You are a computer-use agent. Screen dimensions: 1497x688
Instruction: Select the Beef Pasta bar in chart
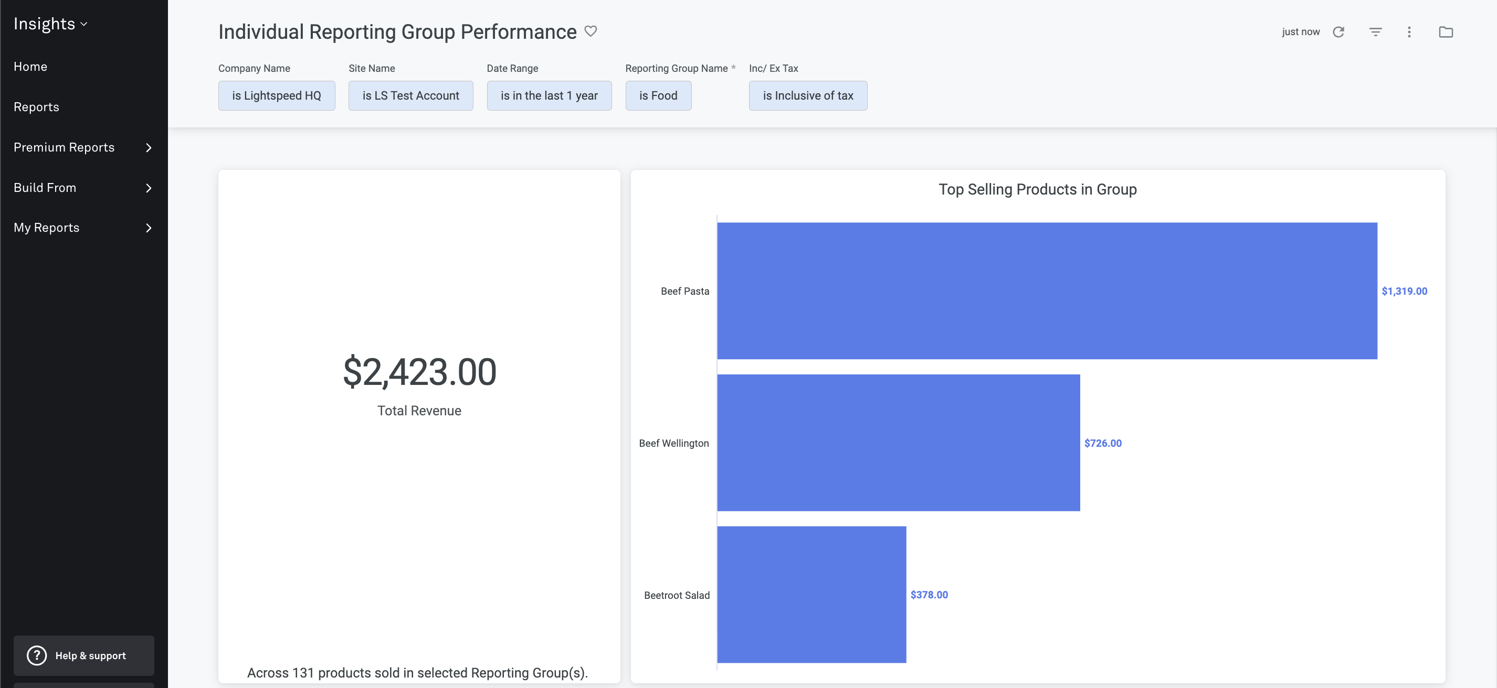1047,291
